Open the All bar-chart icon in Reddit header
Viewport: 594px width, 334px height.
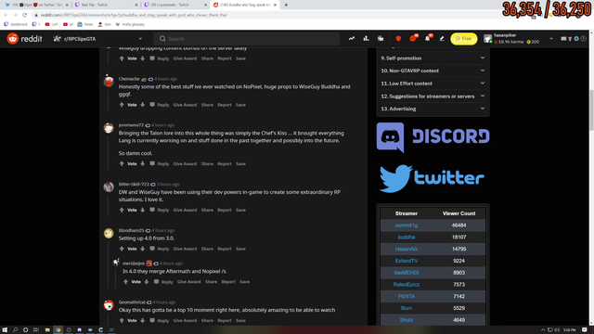366,39
